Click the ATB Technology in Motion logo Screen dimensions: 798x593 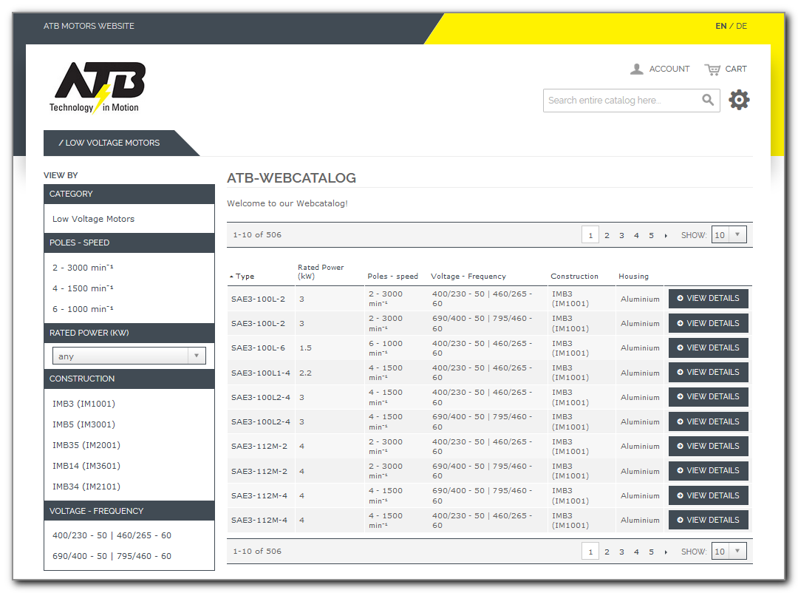(98, 87)
